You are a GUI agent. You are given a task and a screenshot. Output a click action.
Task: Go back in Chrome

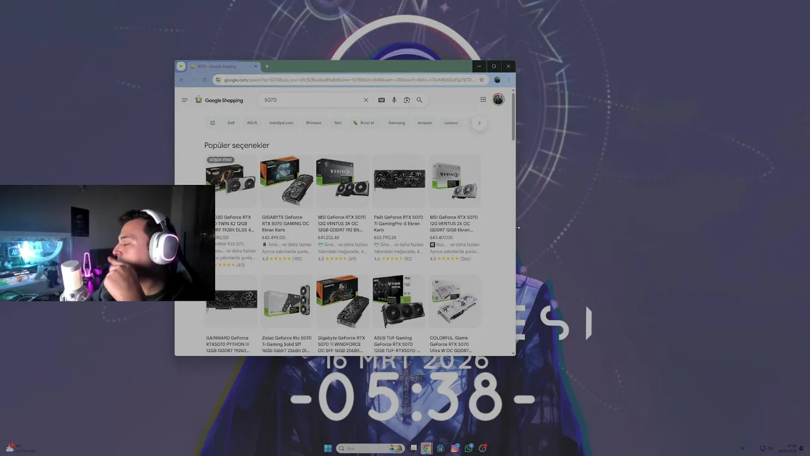point(182,80)
